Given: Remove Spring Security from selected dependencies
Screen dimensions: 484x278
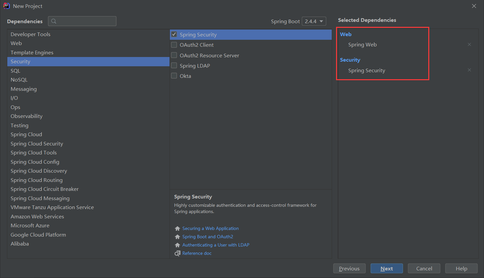Looking at the screenshot, I should pos(469,70).
